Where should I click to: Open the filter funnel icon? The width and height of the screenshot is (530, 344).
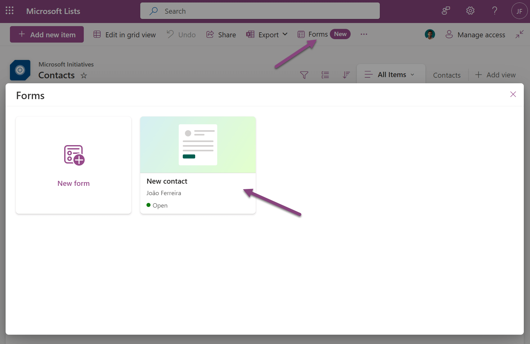(x=304, y=75)
